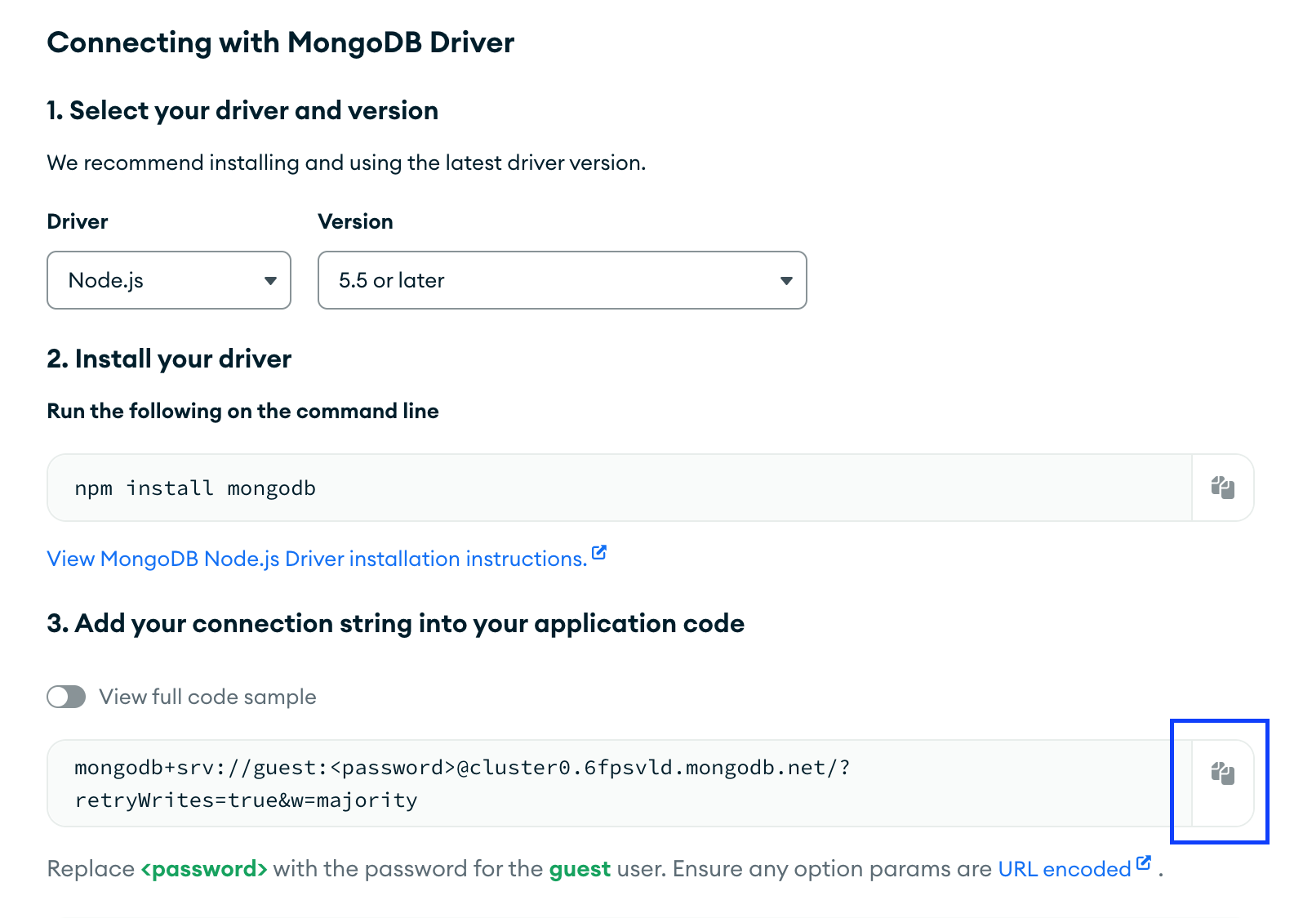Screen dimensions: 1303x918
Task: Click external link icon after installation instructions
Action: click(599, 553)
